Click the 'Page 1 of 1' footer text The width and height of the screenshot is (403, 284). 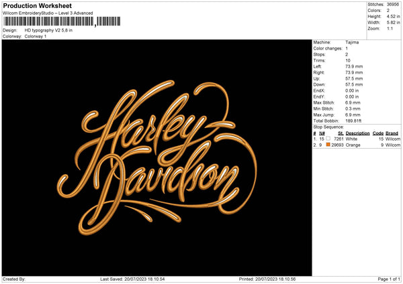click(389, 279)
